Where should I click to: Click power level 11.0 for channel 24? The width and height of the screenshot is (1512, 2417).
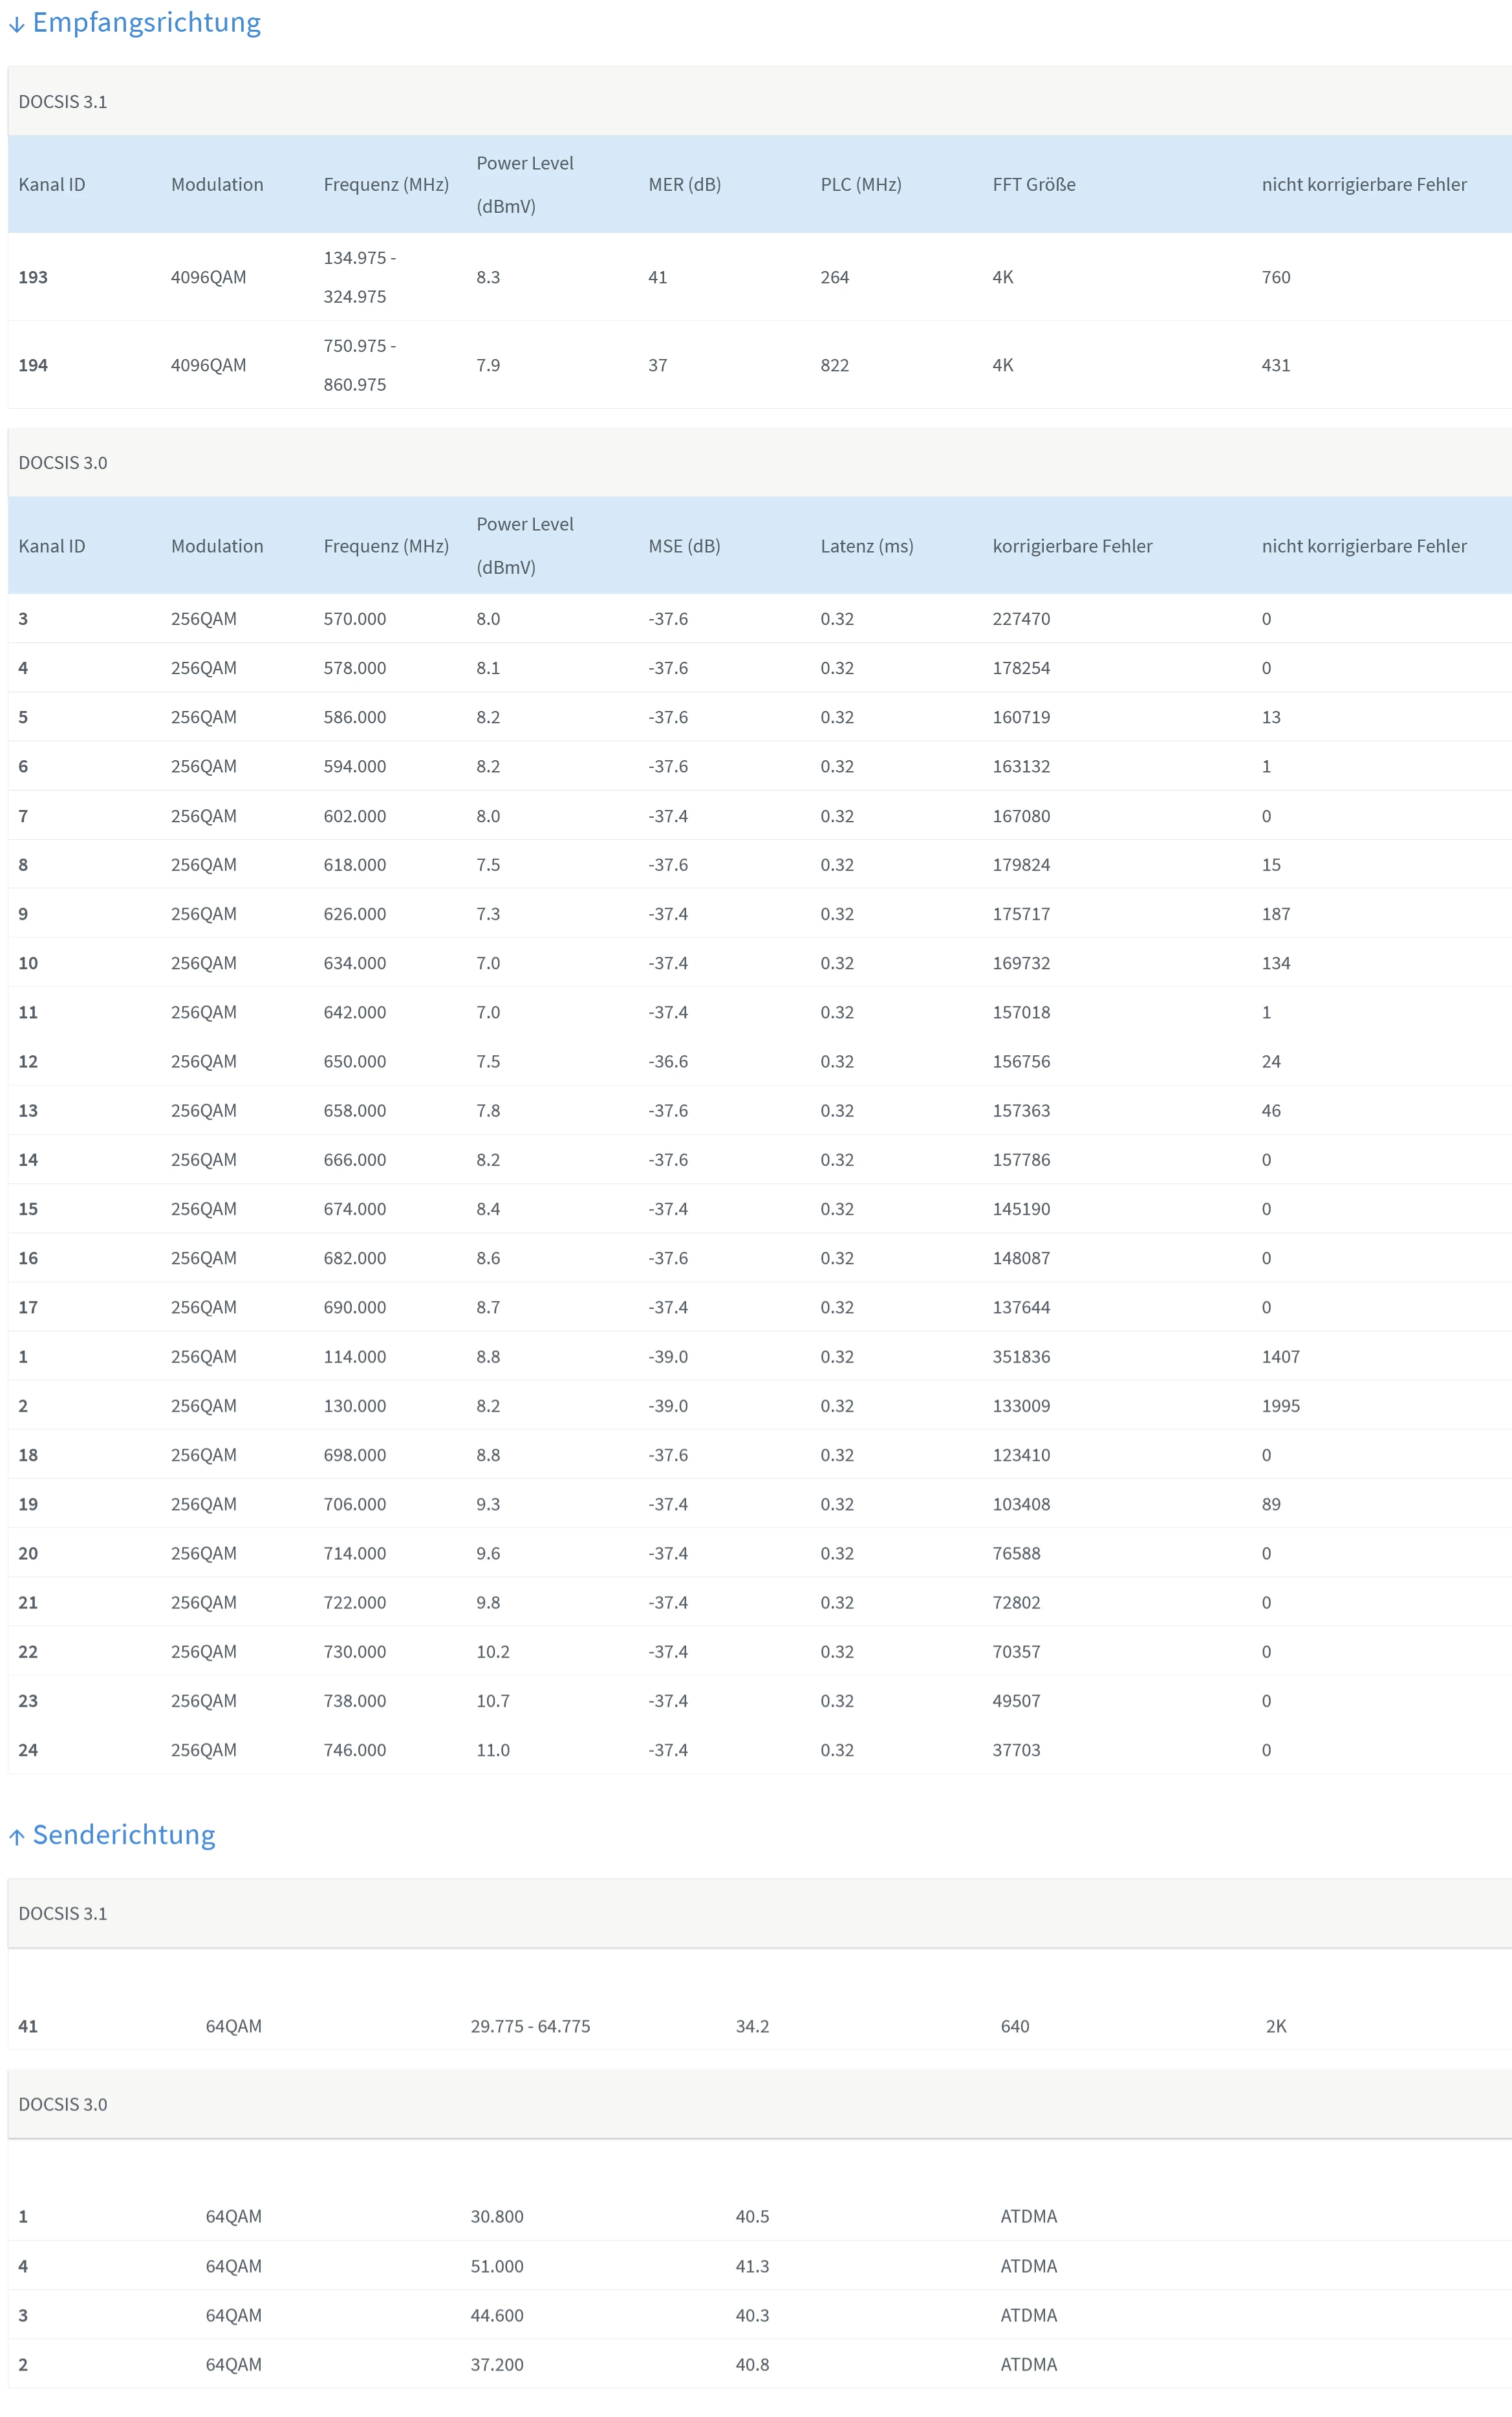[492, 1750]
